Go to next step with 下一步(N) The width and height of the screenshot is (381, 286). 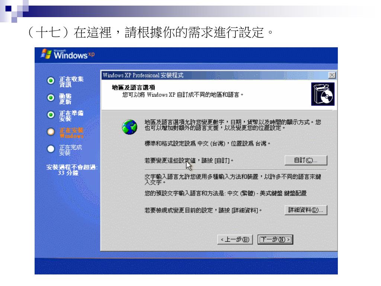click(275, 239)
